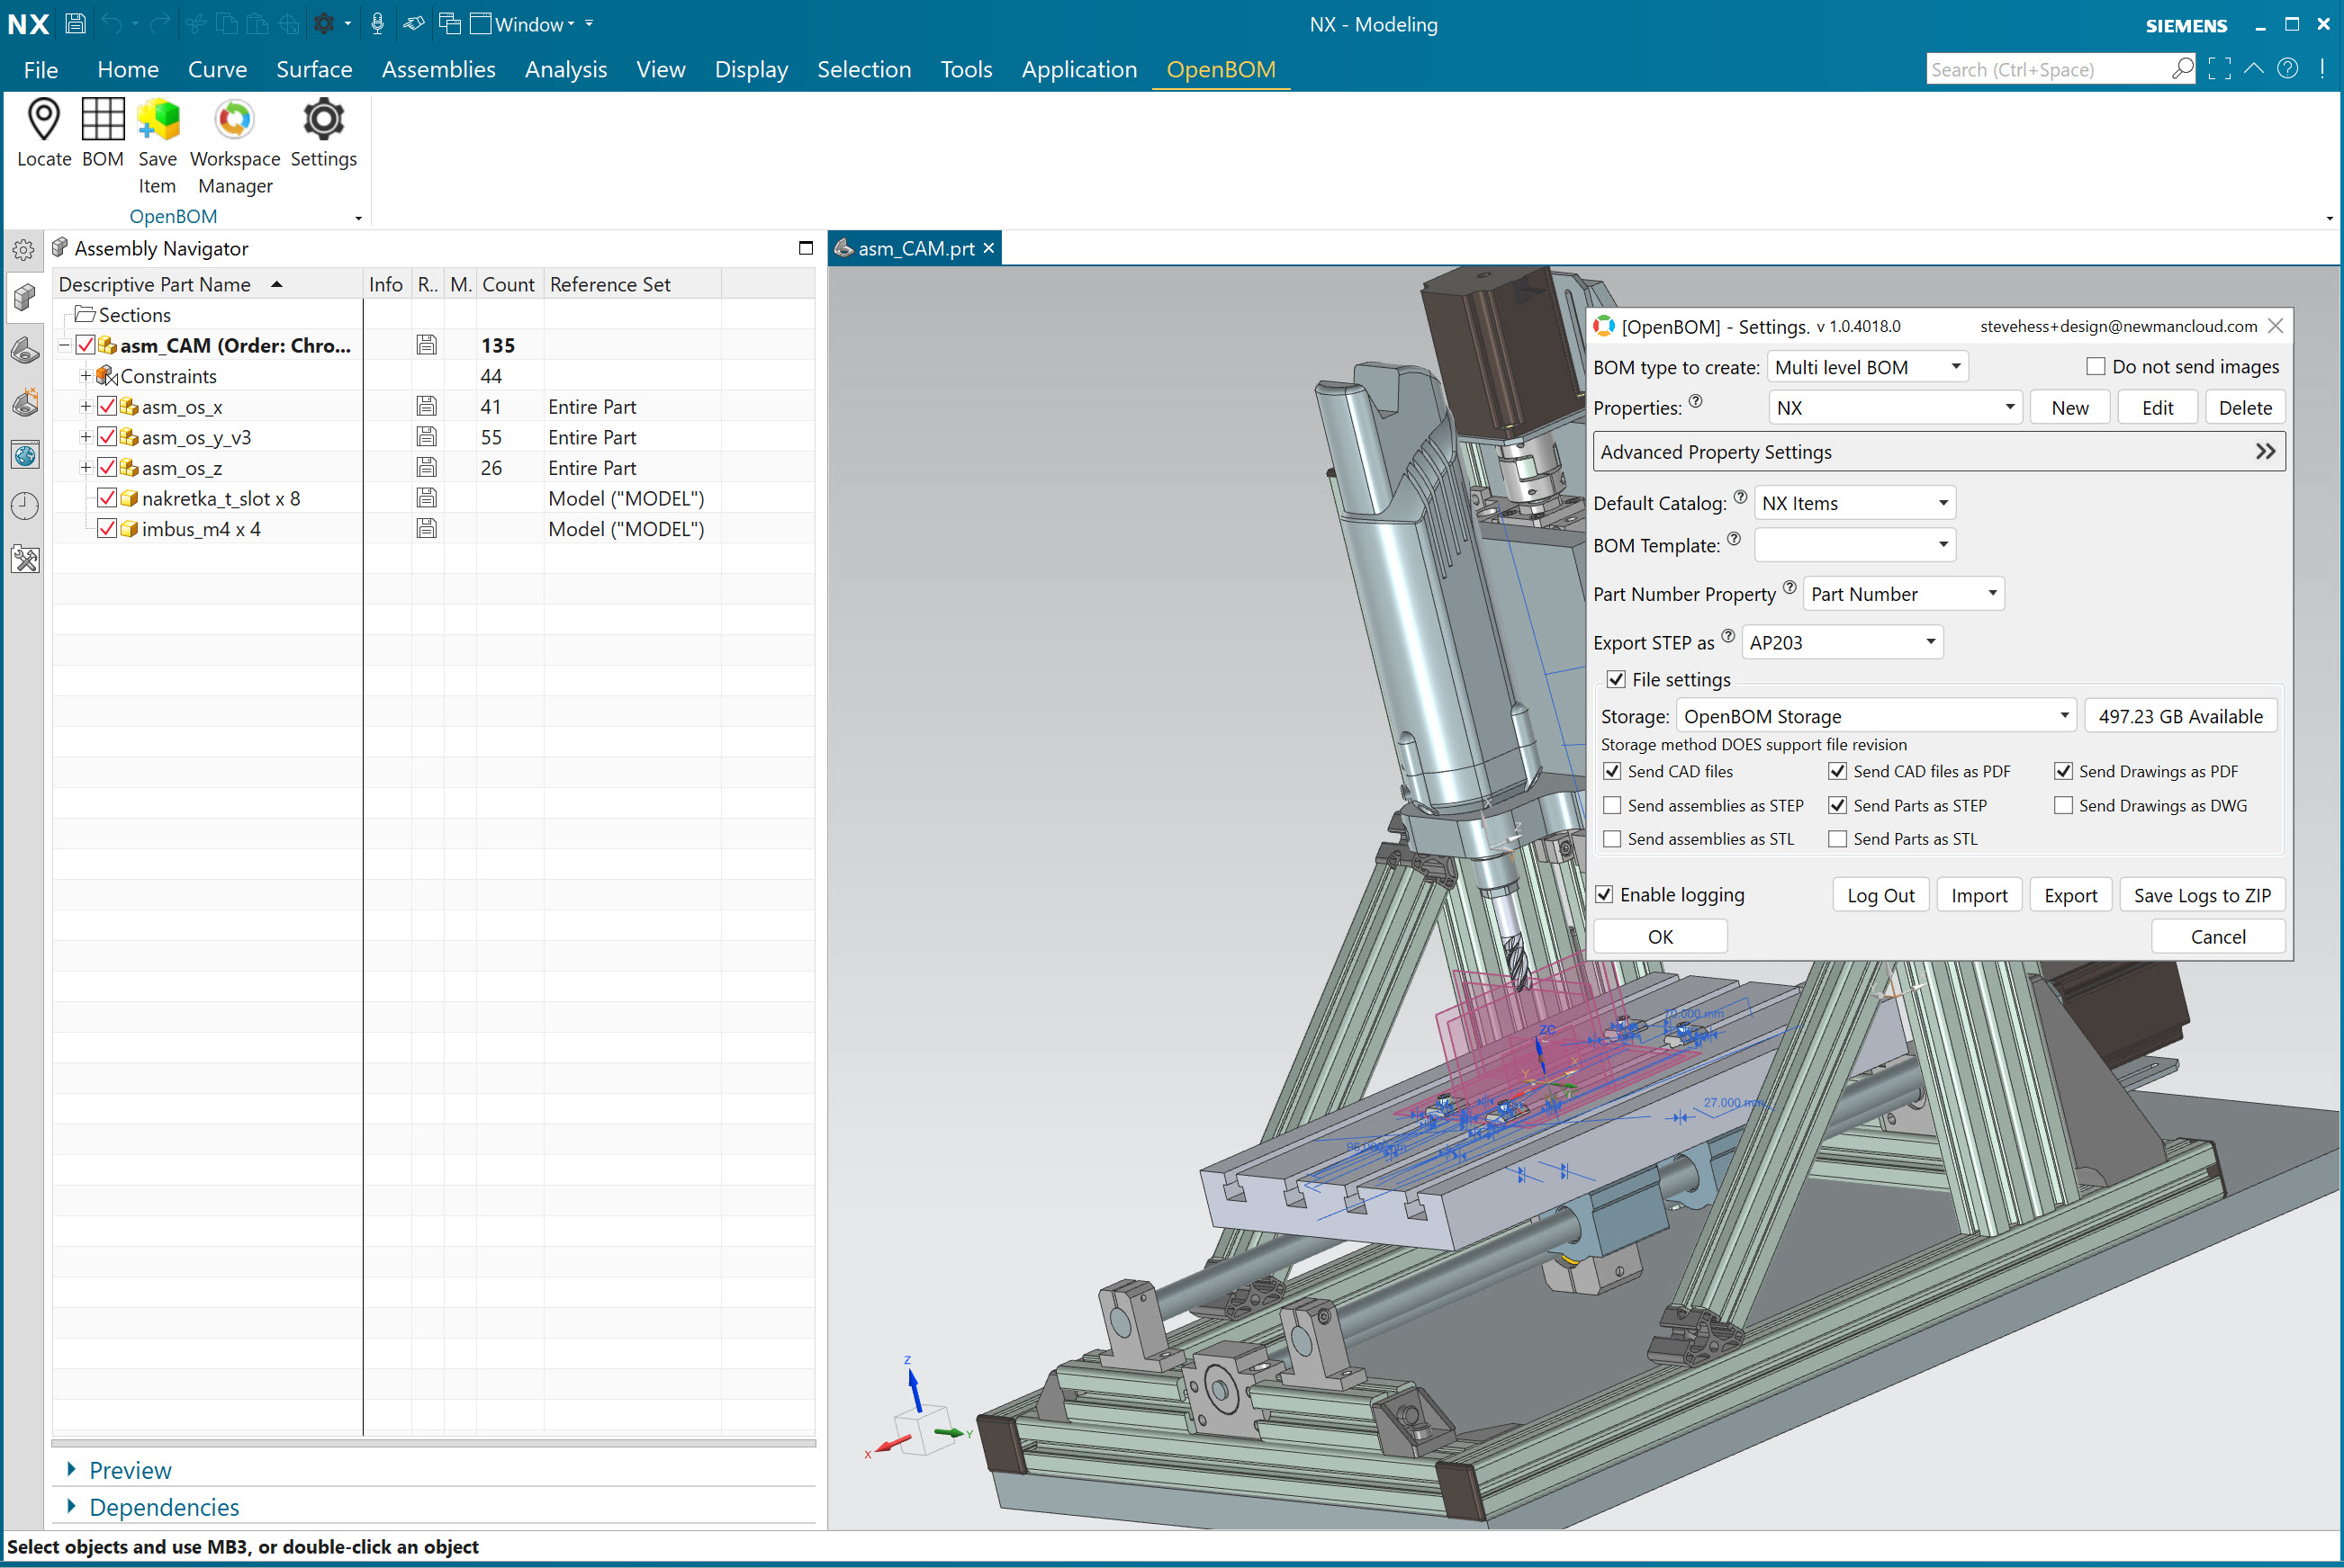The width and height of the screenshot is (2344, 1568).
Task: Open Part Number Property dropdown
Action: click(x=1904, y=594)
